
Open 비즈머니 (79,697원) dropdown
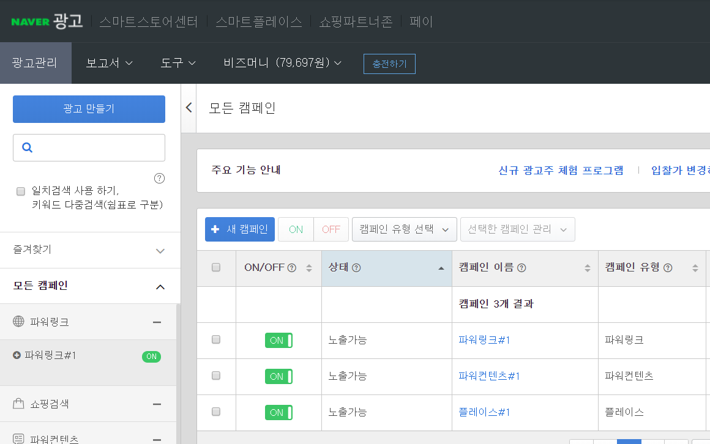point(282,63)
